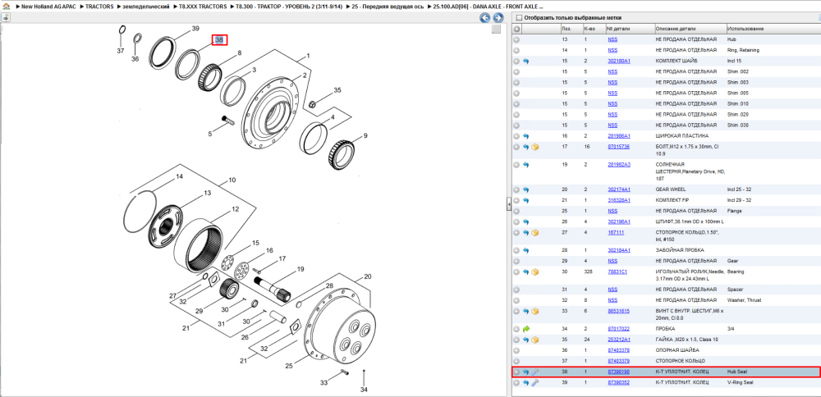Click the package icon for part 167111
Image resolution: width=821 pixels, height=397 pixels.
534,232
